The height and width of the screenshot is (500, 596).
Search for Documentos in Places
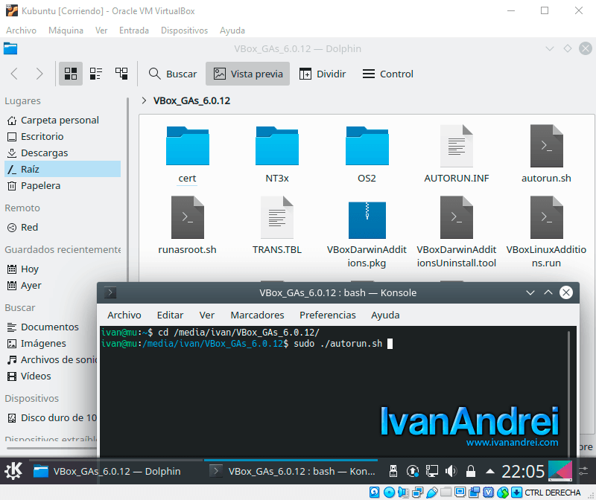(x=51, y=327)
